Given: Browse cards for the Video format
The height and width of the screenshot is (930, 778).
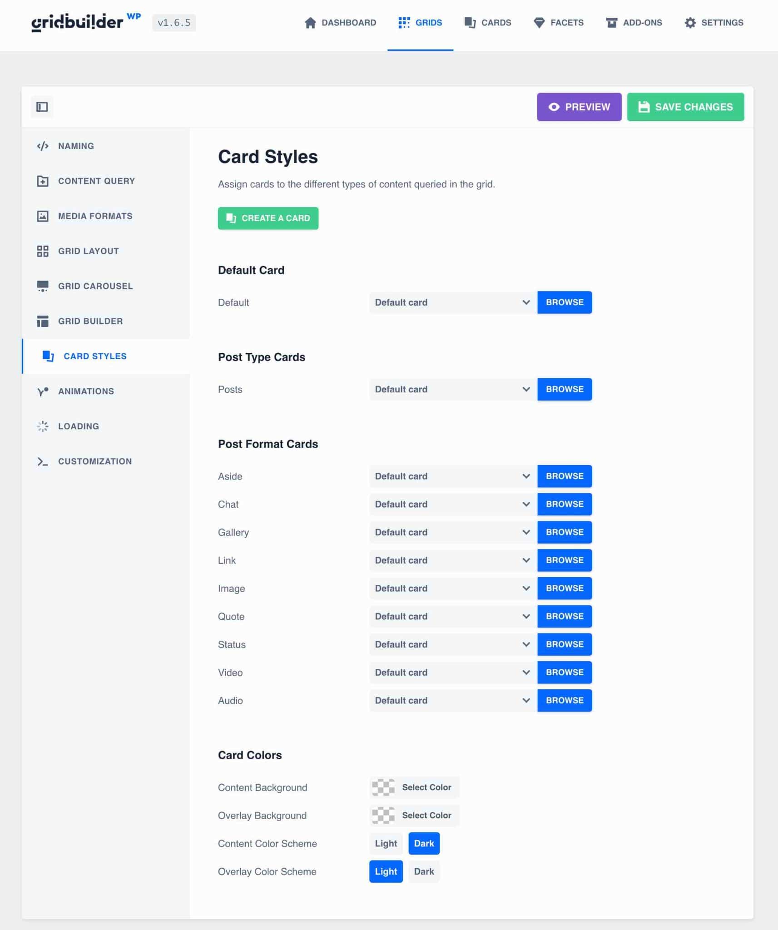Looking at the screenshot, I should coord(564,673).
